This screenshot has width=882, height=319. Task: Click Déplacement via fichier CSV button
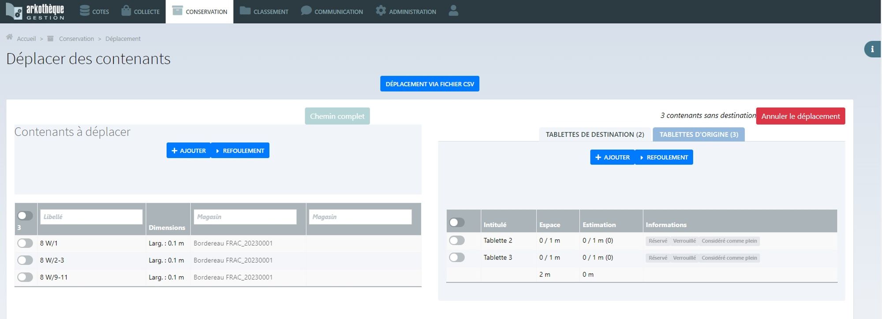[x=430, y=84]
